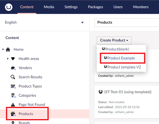Click the Product(blank) box icon
Viewport: 159px width, 124px height.
[x=103, y=49]
